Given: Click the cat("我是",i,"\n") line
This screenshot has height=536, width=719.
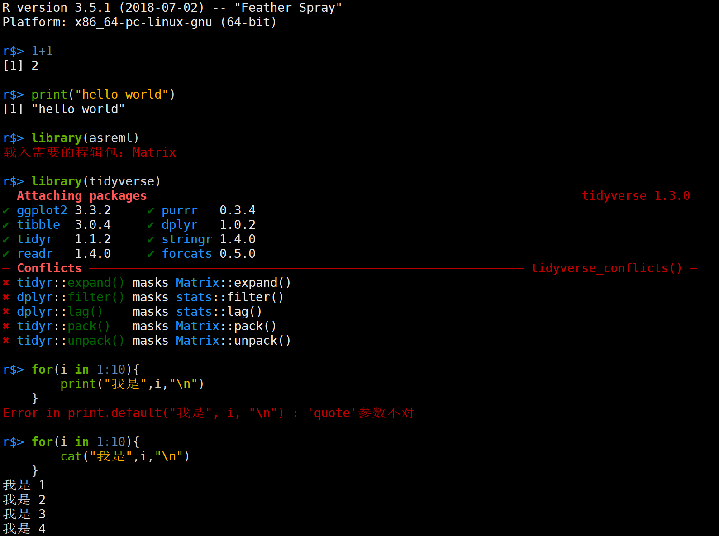Looking at the screenshot, I should click(x=125, y=456).
